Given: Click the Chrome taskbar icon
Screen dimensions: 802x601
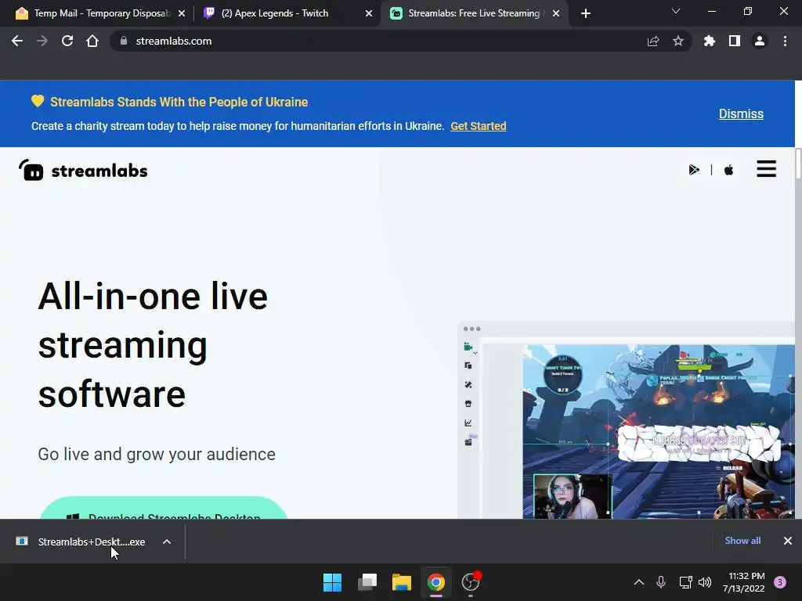Looking at the screenshot, I should click(436, 582).
